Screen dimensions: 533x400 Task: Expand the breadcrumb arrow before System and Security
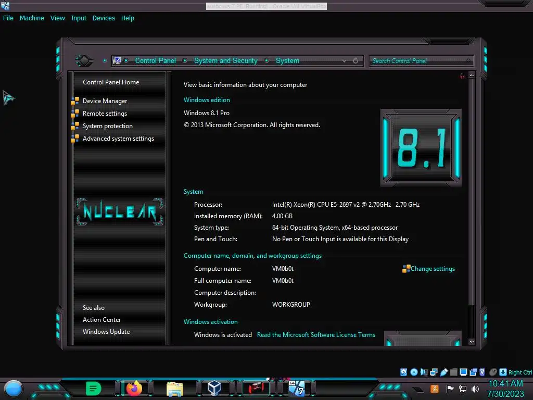tap(185, 60)
